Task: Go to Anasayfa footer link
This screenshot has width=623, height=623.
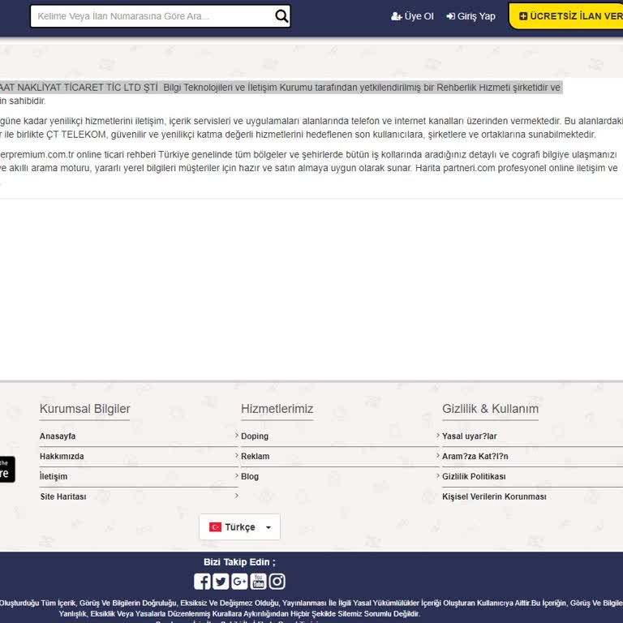Action: 58,436
